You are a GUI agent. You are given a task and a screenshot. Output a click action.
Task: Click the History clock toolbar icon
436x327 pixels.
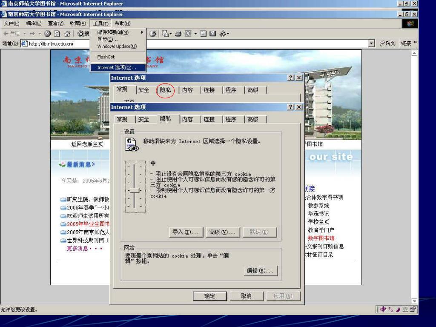pos(152,34)
